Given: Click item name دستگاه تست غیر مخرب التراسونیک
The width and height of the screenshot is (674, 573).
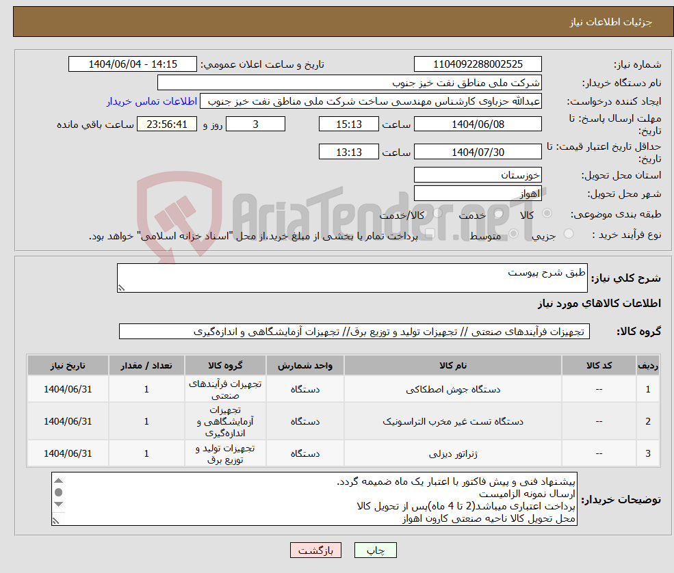Looking at the screenshot, I should point(453,422).
